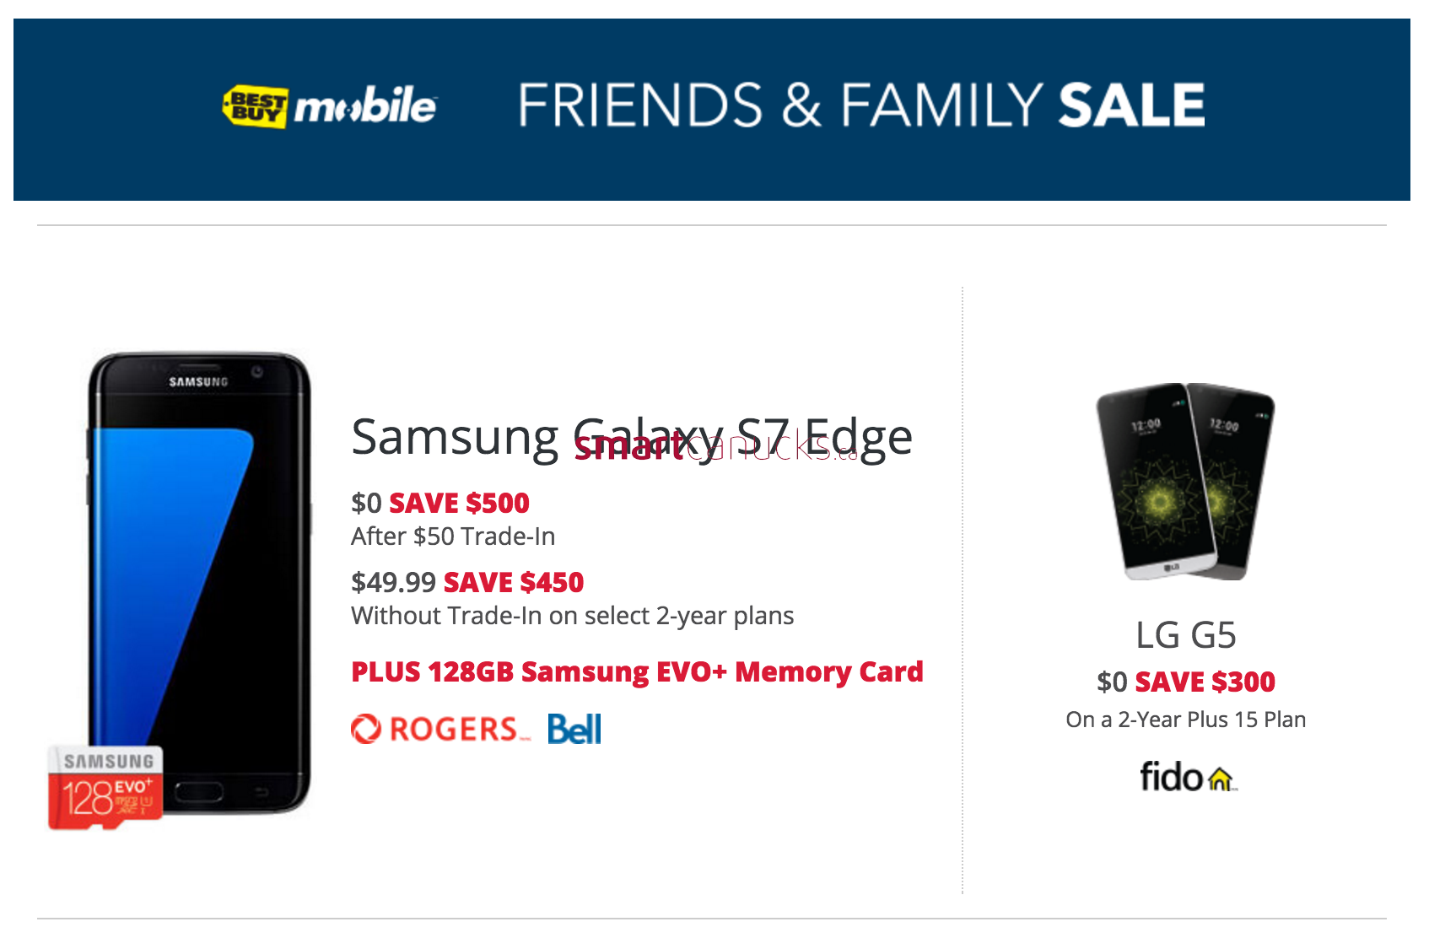The height and width of the screenshot is (938, 1429).
Task: Click Without Trade-In on select 2-year plans
Action: [573, 616]
